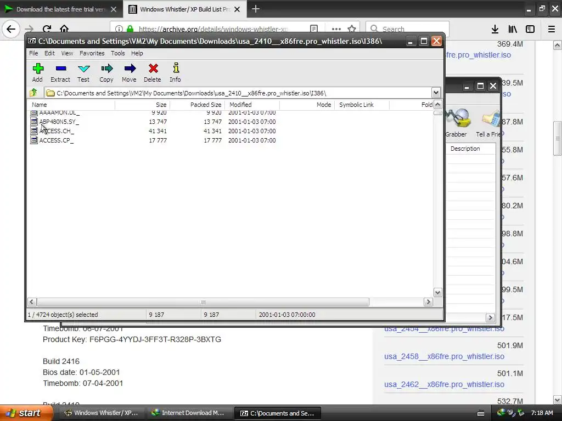Open the Favorites menu in 7-Zip

point(92,53)
